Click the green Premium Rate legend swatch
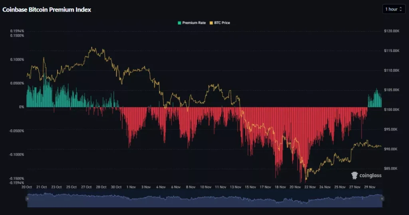The width and height of the screenshot is (409, 215). (x=179, y=23)
